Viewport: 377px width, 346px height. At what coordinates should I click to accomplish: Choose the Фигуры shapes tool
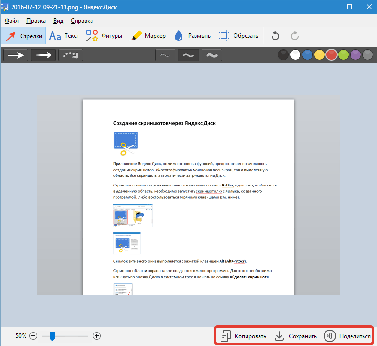point(104,36)
